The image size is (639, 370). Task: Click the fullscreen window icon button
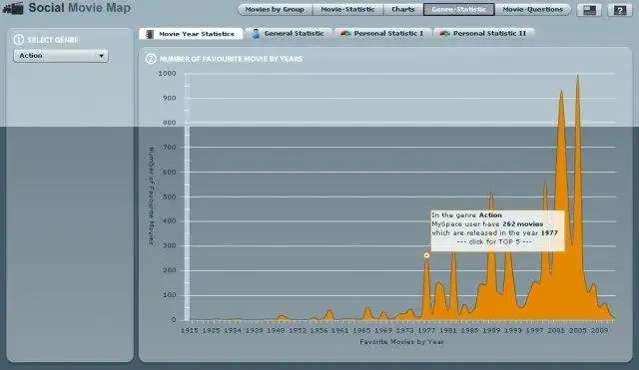click(589, 10)
